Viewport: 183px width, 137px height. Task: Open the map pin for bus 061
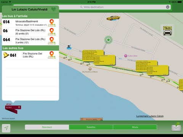[x=52, y=55]
